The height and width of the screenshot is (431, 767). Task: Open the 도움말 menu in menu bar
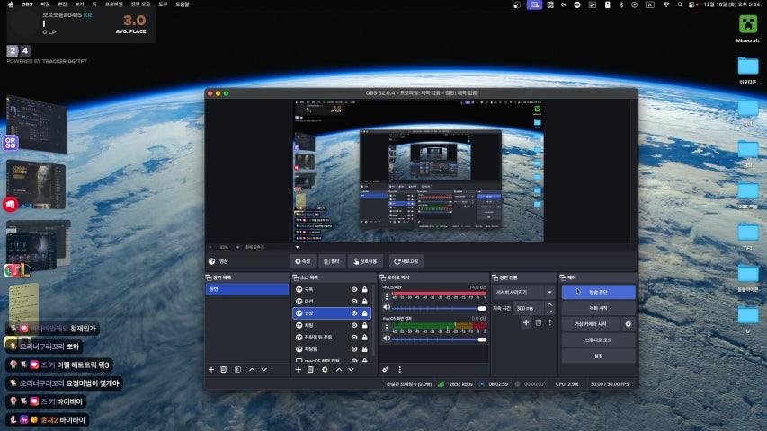pyautogui.click(x=182, y=4)
